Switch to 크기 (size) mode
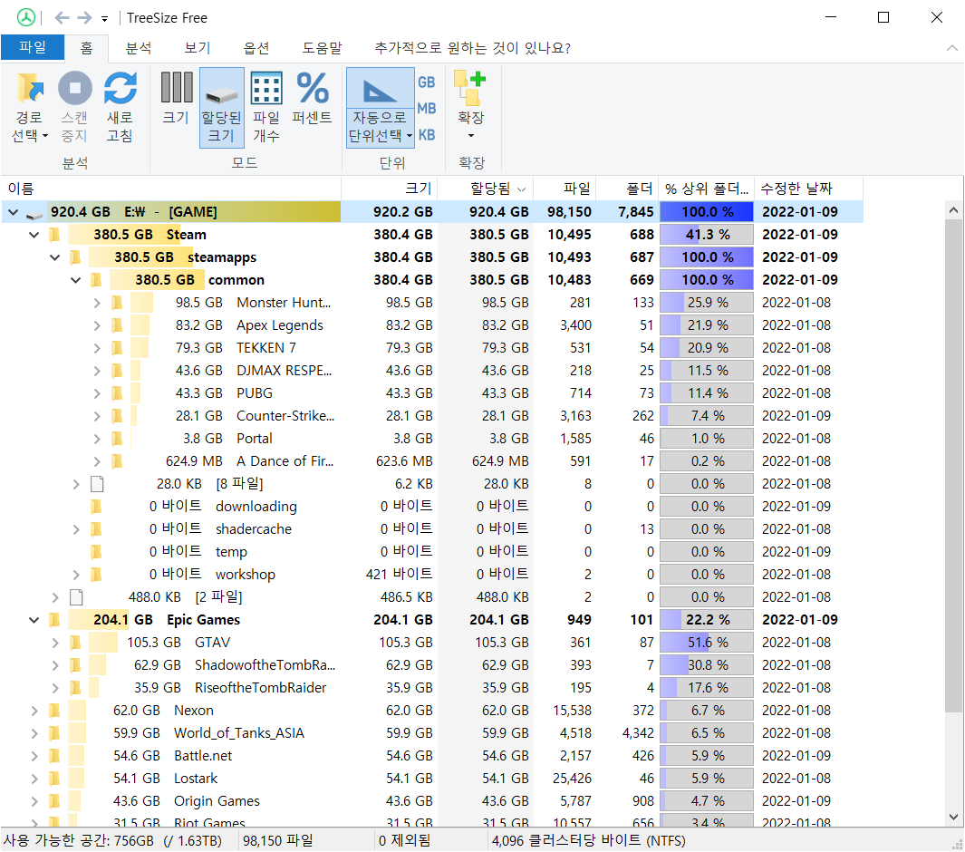 177,99
